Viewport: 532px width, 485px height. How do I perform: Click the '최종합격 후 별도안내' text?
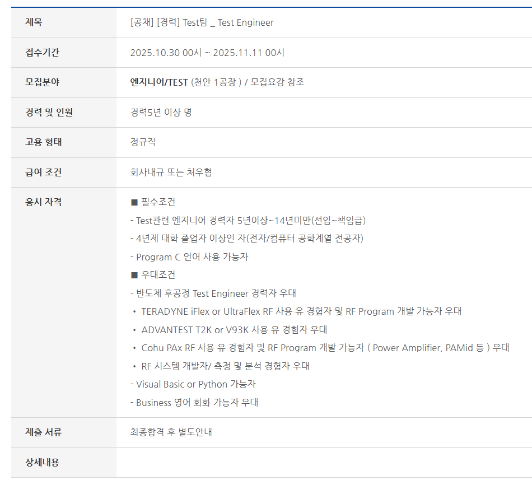[x=171, y=432]
